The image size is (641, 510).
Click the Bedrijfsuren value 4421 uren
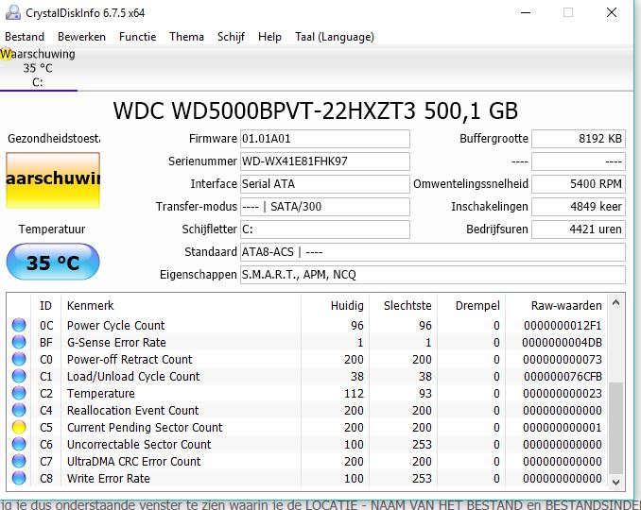pyautogui.click(x=579, y=229)
